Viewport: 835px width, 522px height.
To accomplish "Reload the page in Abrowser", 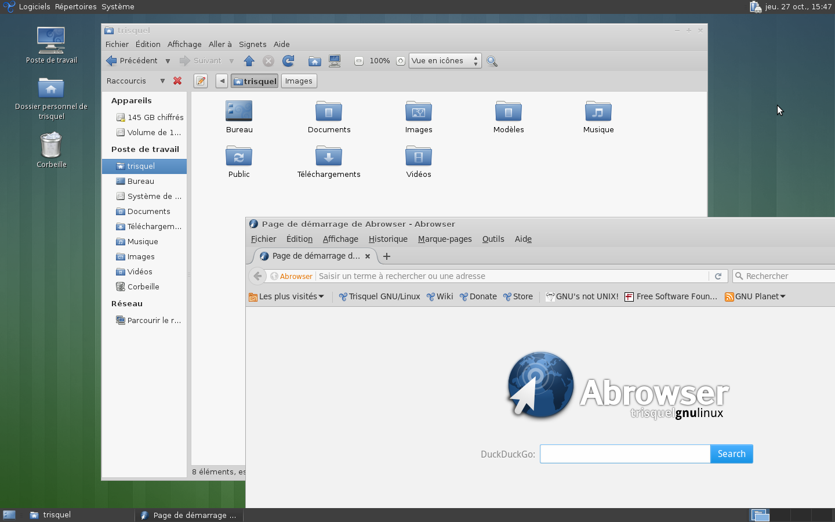I will 718,276.
